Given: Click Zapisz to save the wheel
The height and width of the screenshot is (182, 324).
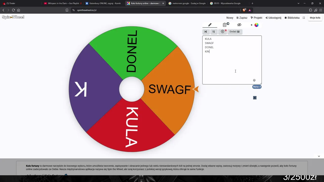Looking at the screenshot, I should pyautogui.click(x=242, y=18).
